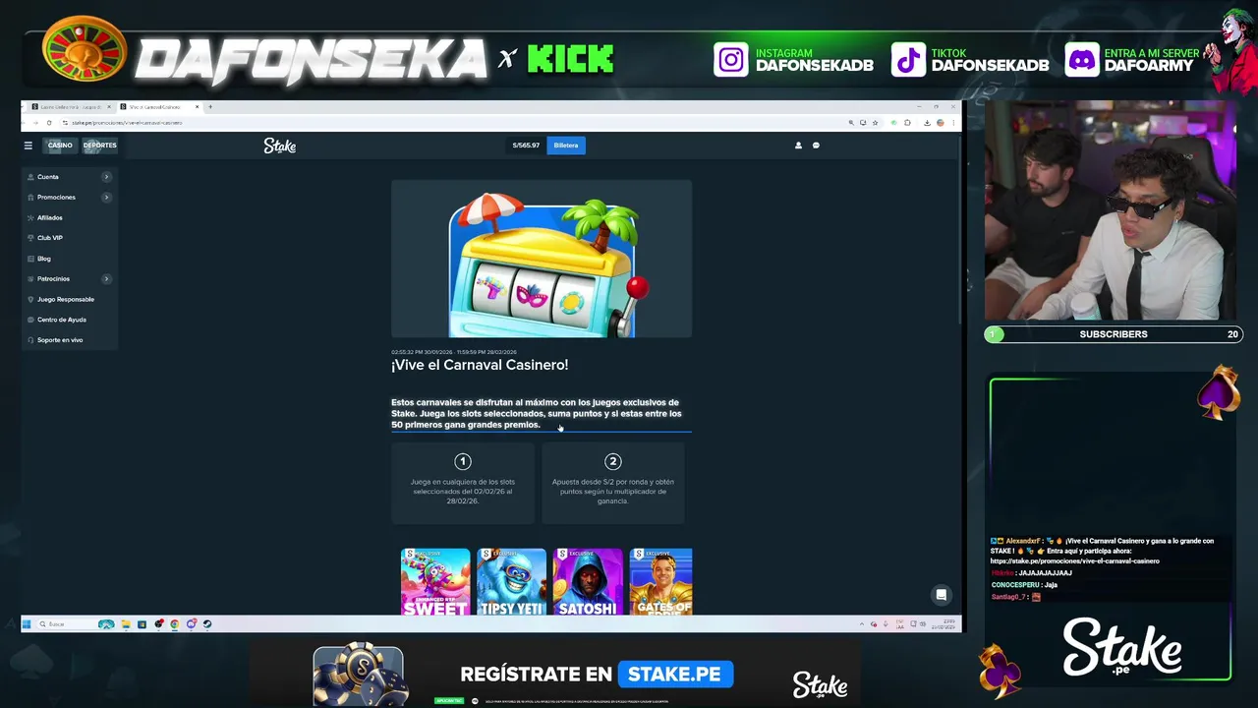Switch to the DEPORTES section

[99, 146]
